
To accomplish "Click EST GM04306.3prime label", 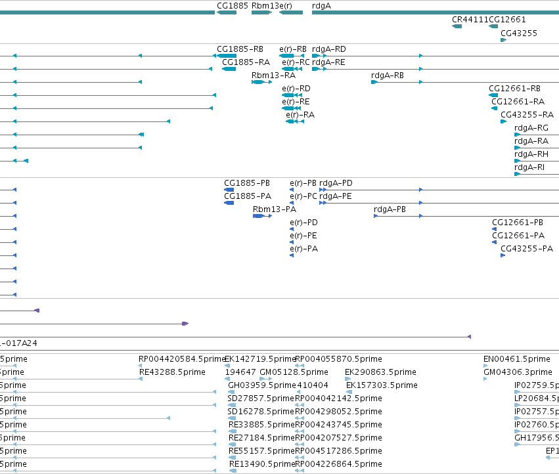I will pyautogui.click(x=518, y=372).
